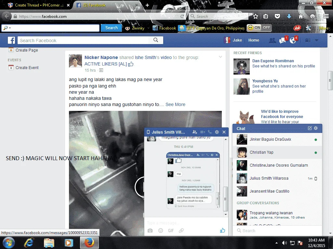Go to Home in Facebook header
This screenshot has width=333, height=249.
point(254,40)
